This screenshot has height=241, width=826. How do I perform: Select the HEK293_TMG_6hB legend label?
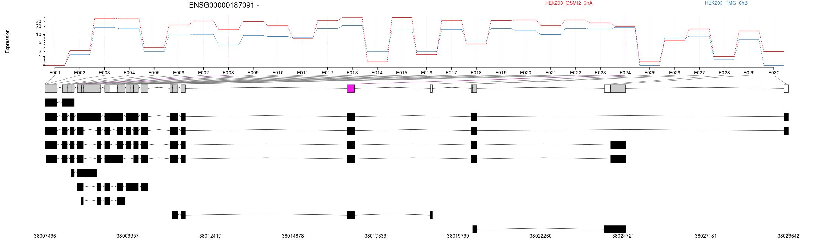tap(726, 3)
